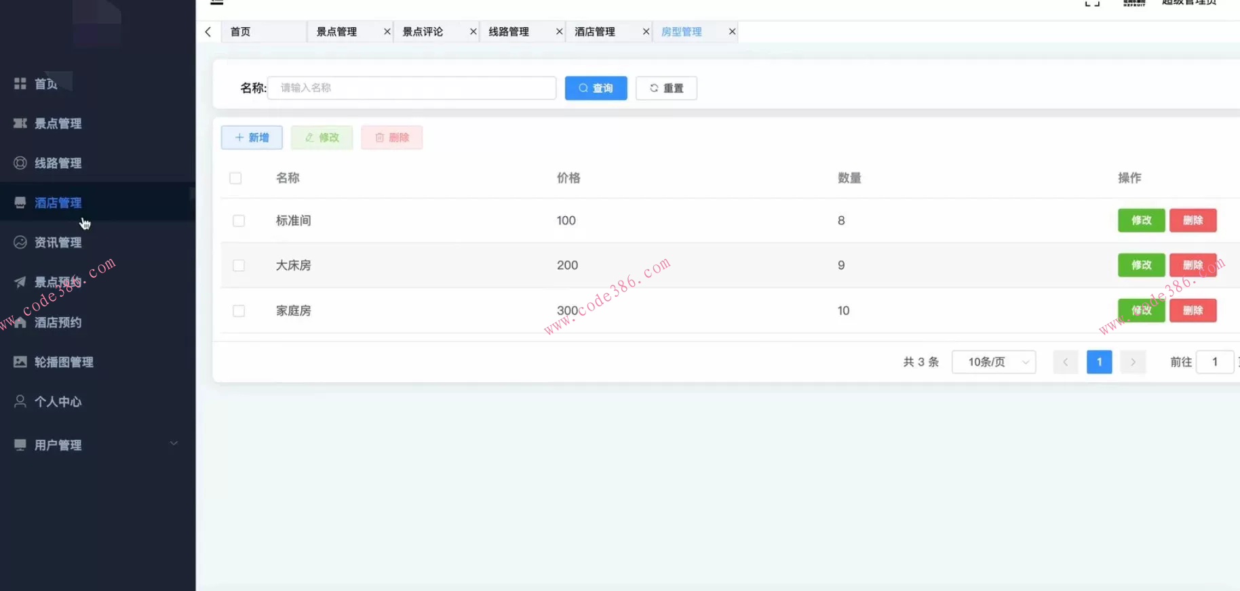The image size is (1240, 591).
Task: Click the 资讯管理 sidebar icon
Action: pos(20,242)
